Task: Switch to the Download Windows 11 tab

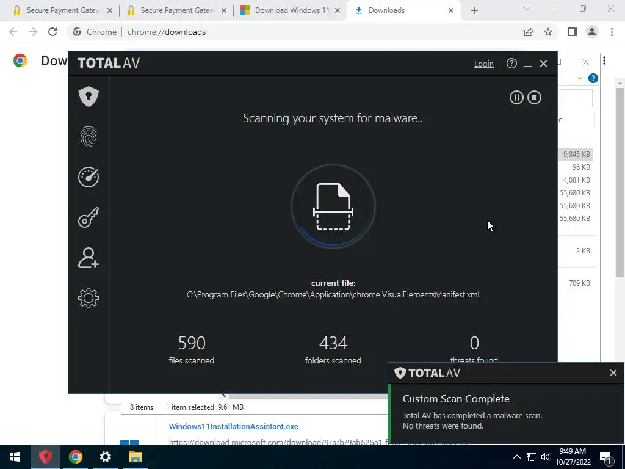Action: 290,10
